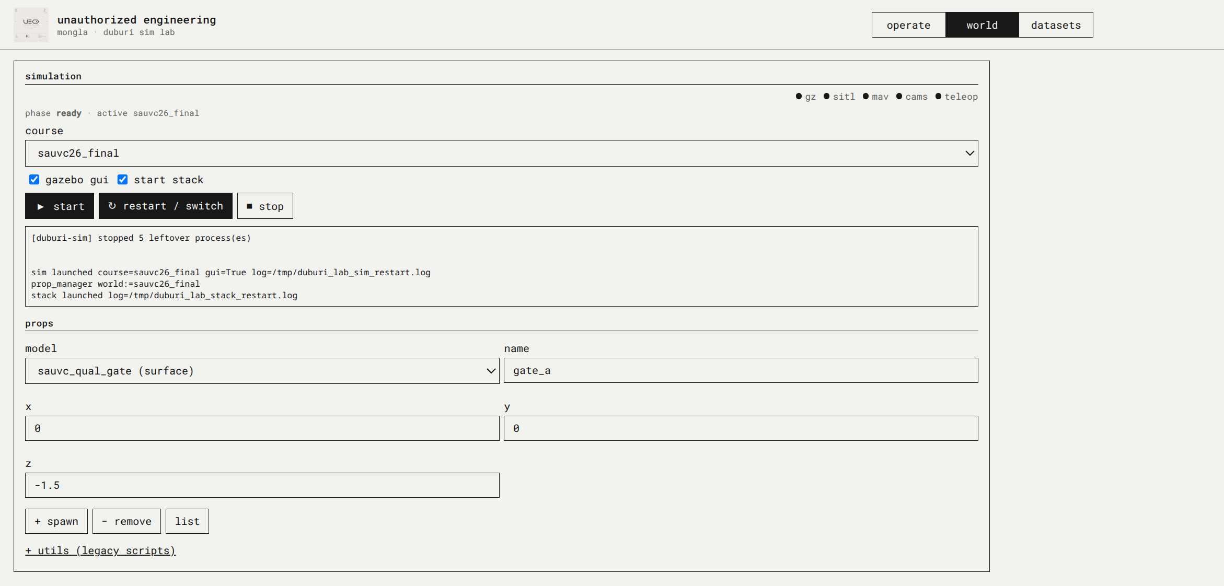Click restart / switch button
The height and width of the screenshot is (586, 1224).
tap(166, 206)
